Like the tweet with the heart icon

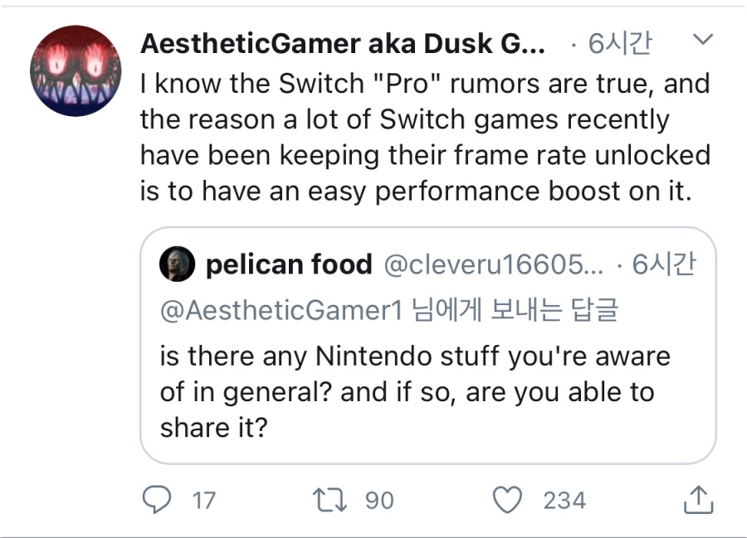click(x=507, y=500)
